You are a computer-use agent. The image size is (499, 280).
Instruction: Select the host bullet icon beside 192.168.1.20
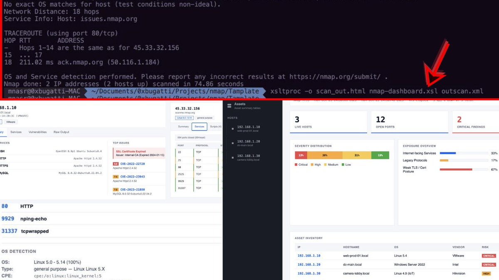pyautogui.click(x=232, y=144)
